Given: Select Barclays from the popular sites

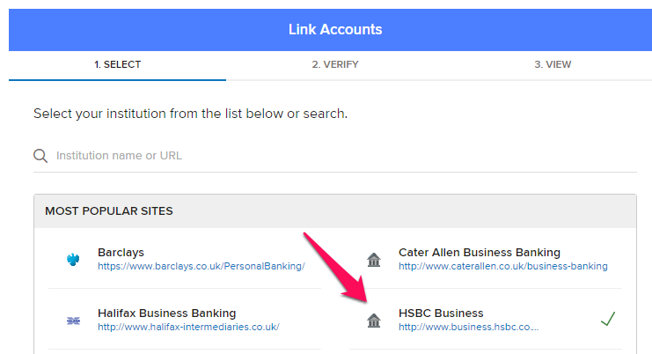Looking at the screenshot, I should point(121,253).
